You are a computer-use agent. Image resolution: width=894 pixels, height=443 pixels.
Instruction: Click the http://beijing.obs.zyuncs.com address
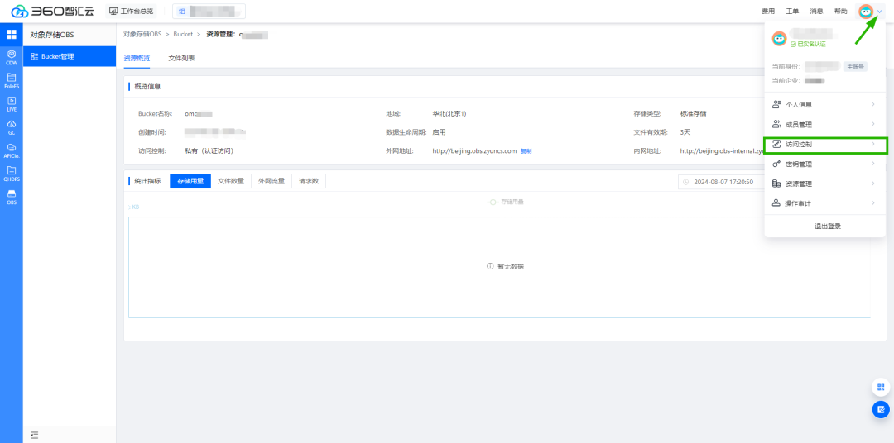pyautogui.click(x=474, y=151)
